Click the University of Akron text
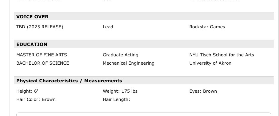The width and height of the screenshot is (279, 116). pos(210,63)
